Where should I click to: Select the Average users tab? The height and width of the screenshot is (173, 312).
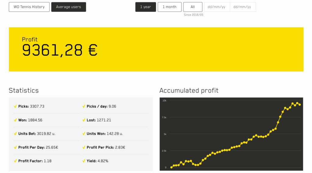[69, 7]
